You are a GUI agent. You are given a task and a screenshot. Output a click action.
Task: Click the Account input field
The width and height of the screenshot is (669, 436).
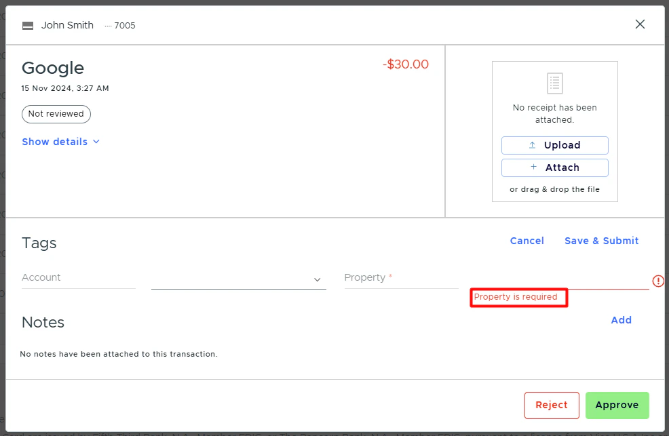(78, 278)
